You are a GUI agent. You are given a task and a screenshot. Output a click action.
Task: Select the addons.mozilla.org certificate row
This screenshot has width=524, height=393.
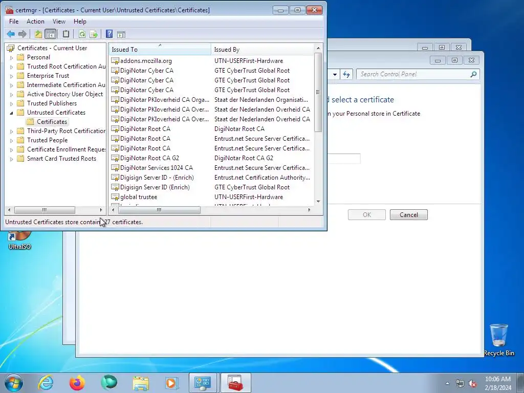[212, 61]
